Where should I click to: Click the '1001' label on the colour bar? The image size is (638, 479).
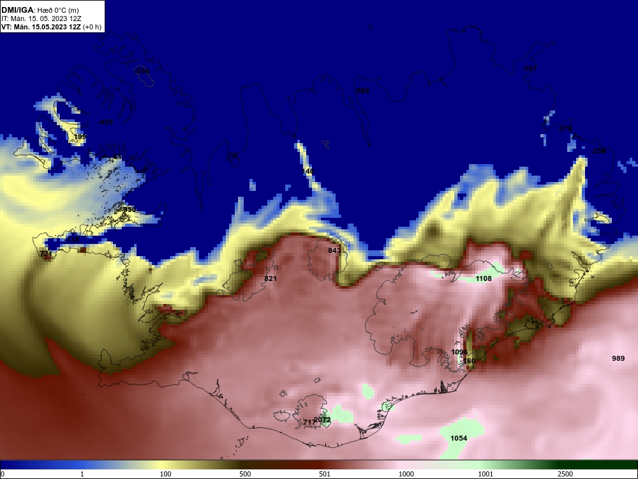pos(486,474)
